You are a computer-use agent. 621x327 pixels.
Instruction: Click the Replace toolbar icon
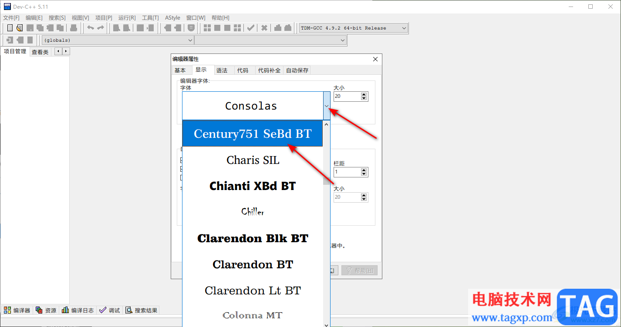[x=126, y=28]
